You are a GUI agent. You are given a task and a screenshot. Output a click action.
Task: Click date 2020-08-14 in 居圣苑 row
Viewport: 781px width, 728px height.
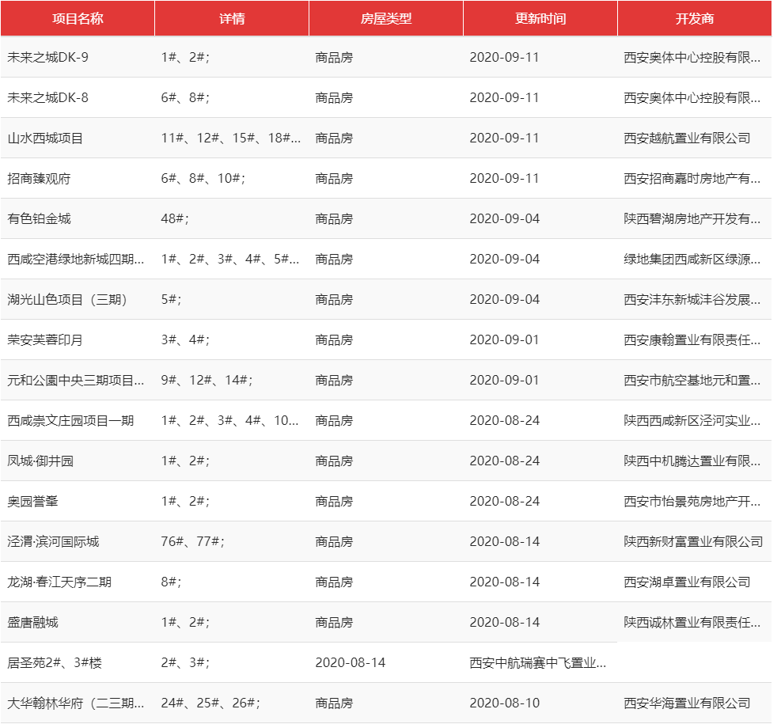pyautogui.click(x=351, y=662)
